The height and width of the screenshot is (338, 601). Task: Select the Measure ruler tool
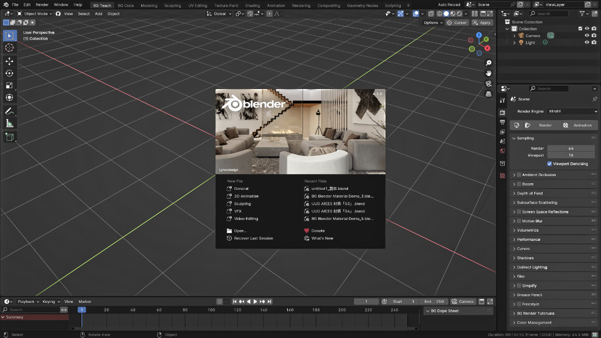coord(10,123)
